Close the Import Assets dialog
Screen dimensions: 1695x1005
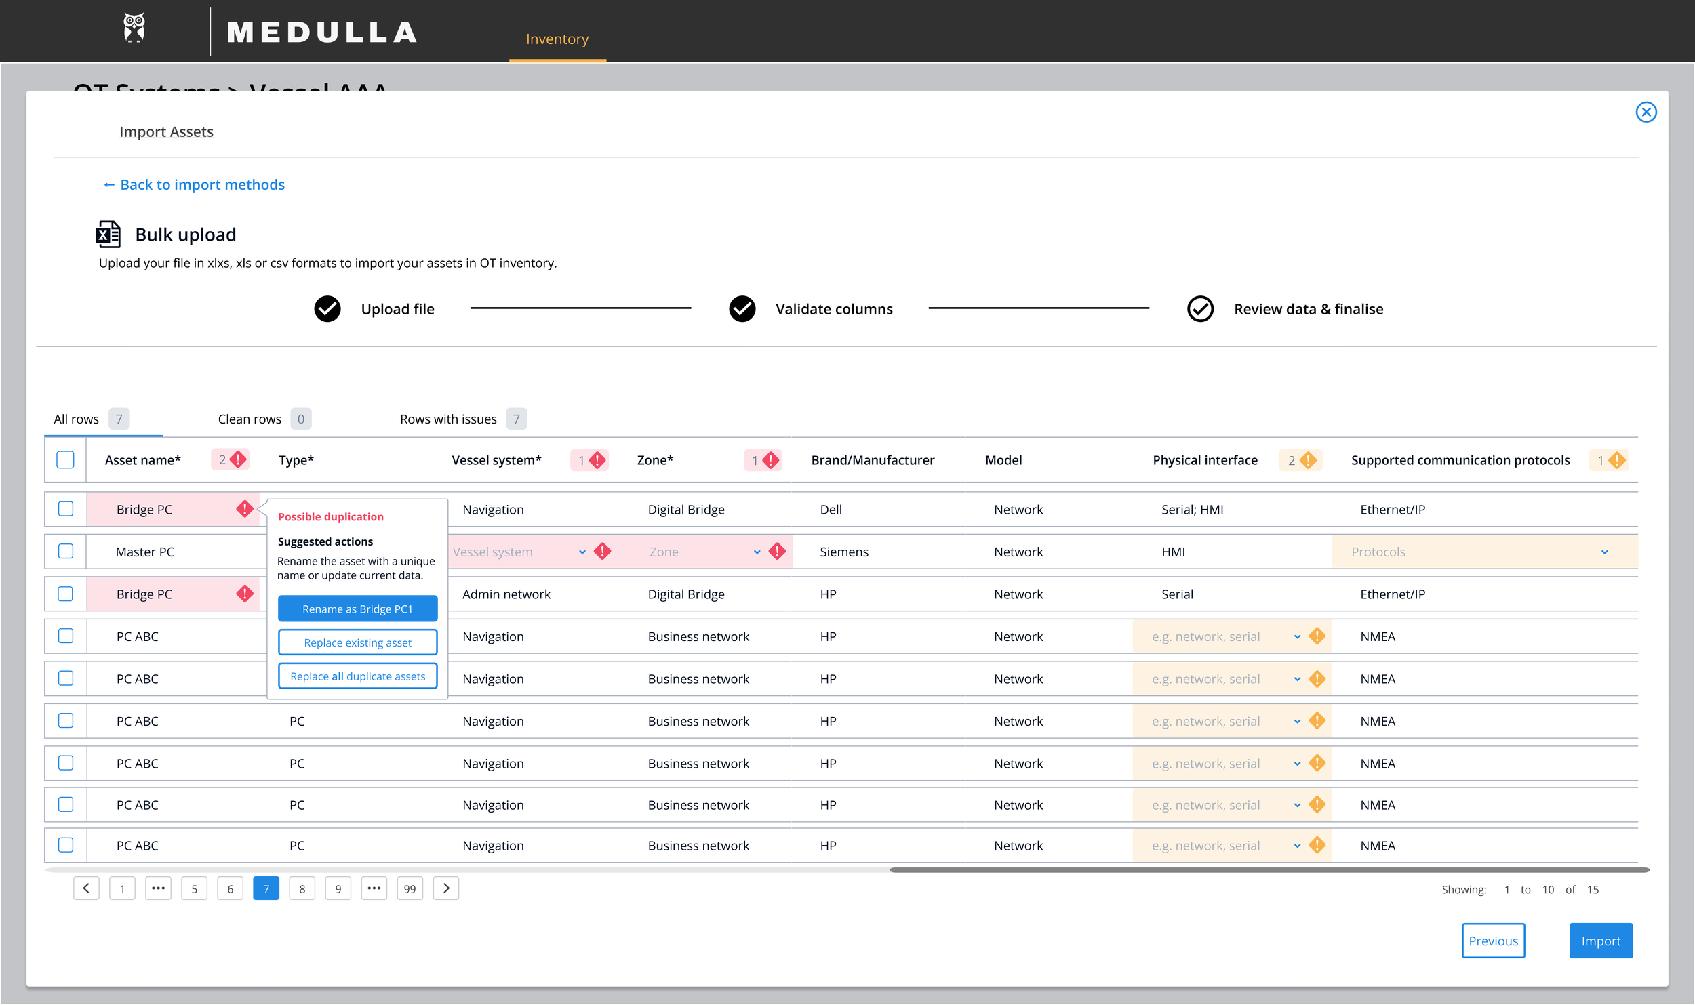tap(1646, 112)
